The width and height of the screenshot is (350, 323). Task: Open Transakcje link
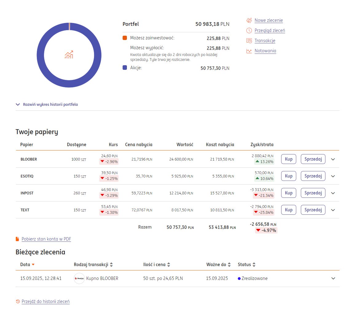(265, 41)
